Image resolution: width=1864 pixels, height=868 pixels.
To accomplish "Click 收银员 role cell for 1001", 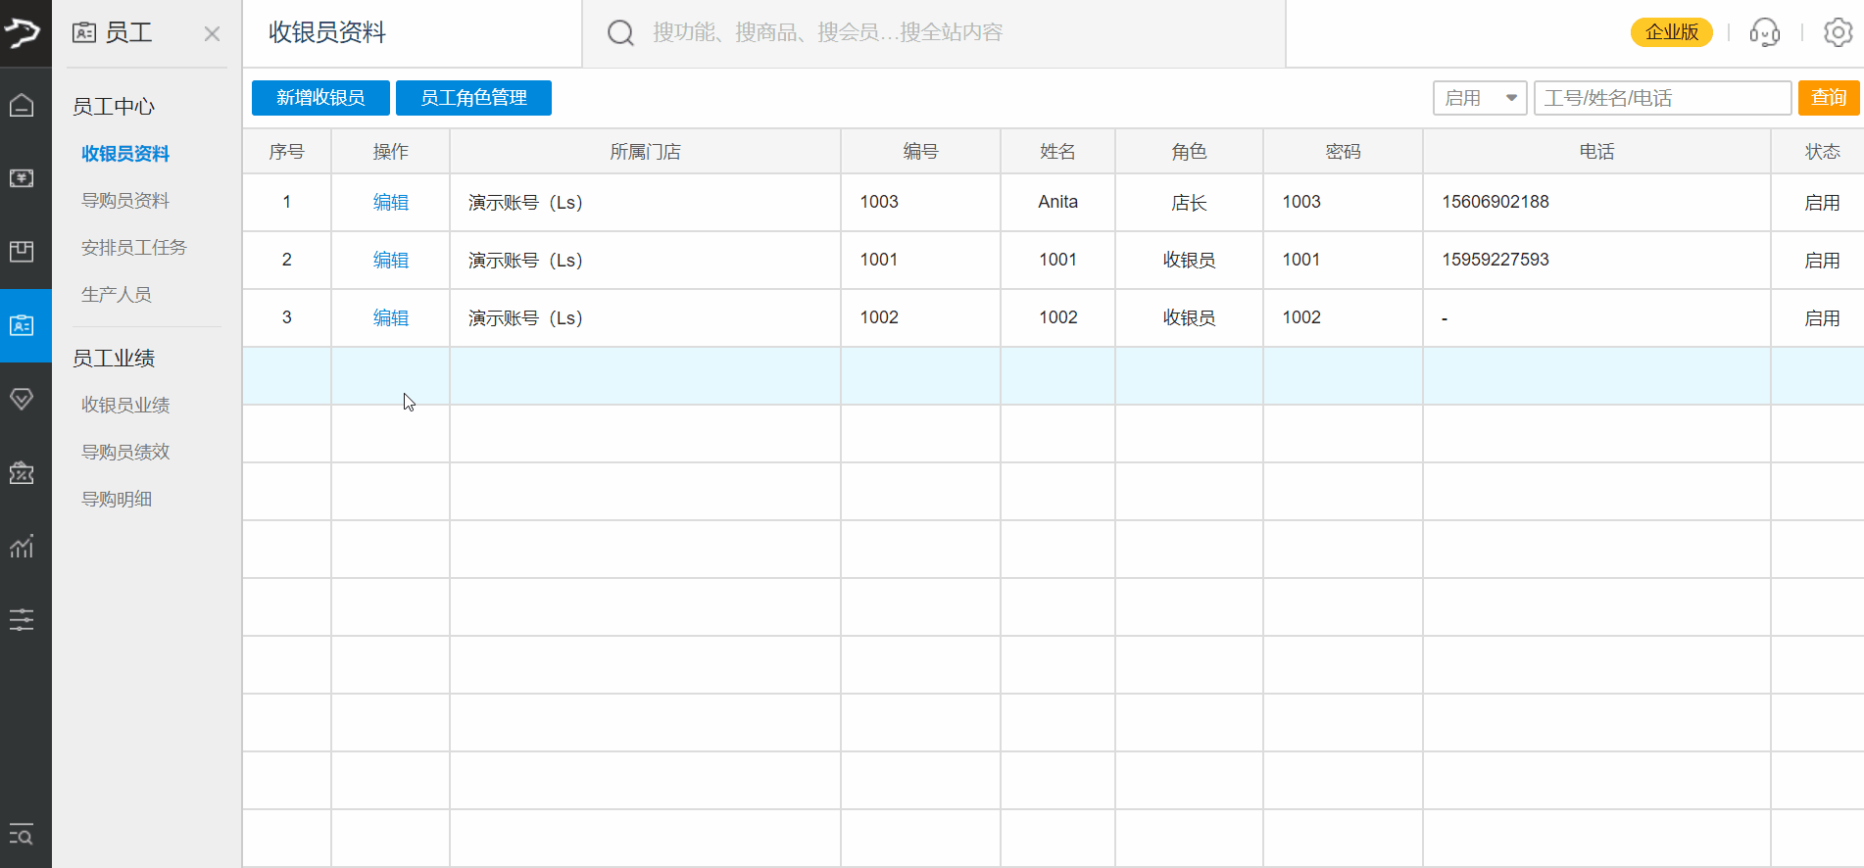I will pyautogui.click(x=1189, y=261).
